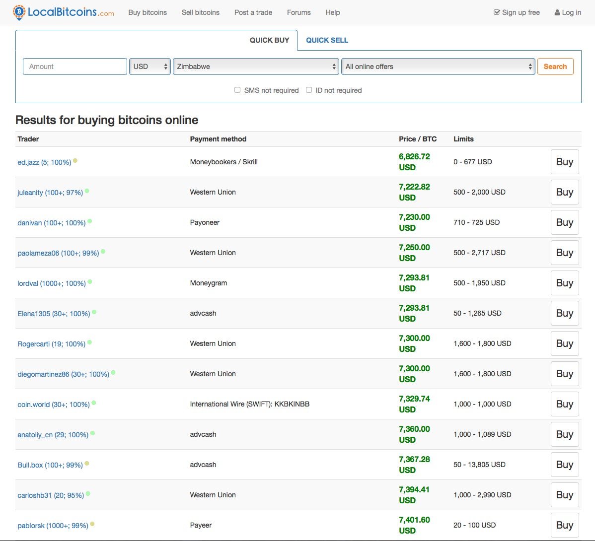Click paolameza06 online status dot

click(103, 251)
